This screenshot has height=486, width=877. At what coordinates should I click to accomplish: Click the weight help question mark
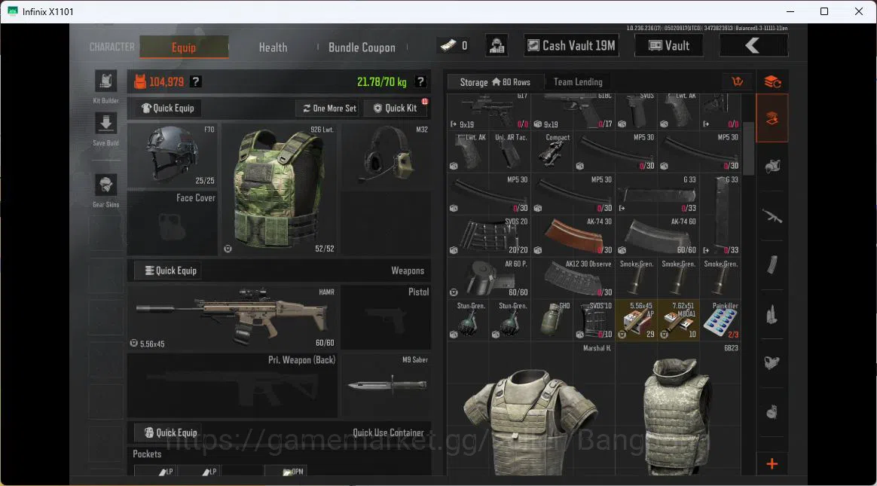(420, 81)
